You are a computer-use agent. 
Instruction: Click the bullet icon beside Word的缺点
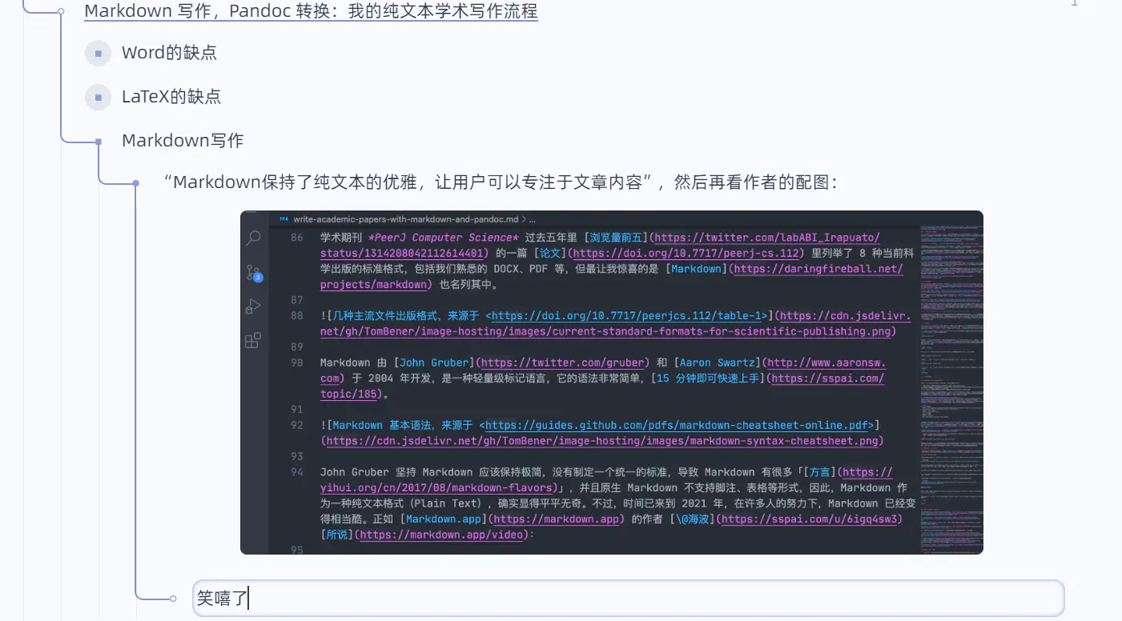pos(98,53)
